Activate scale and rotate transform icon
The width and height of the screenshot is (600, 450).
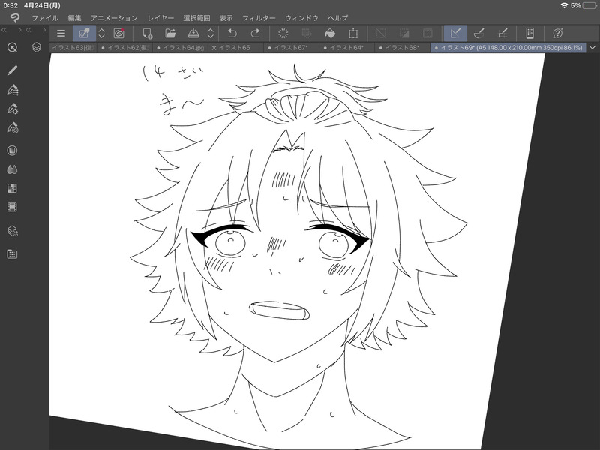pos(353,33)
